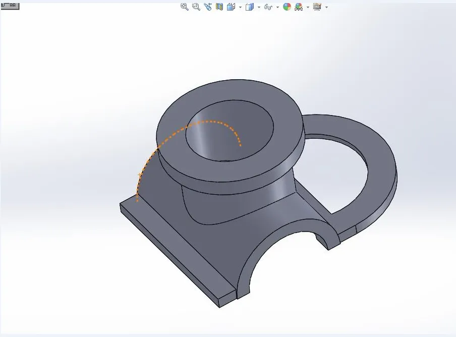Image resolution: width=456 pixels, height=337 pixels.
Task: Expand the Hide/Show Items dropdown arrow
Action: click(x=278, y=7)
